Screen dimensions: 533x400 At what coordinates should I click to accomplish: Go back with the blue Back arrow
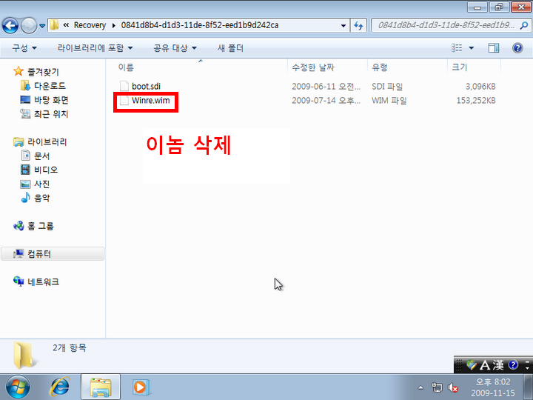click(x=10, y=25)
